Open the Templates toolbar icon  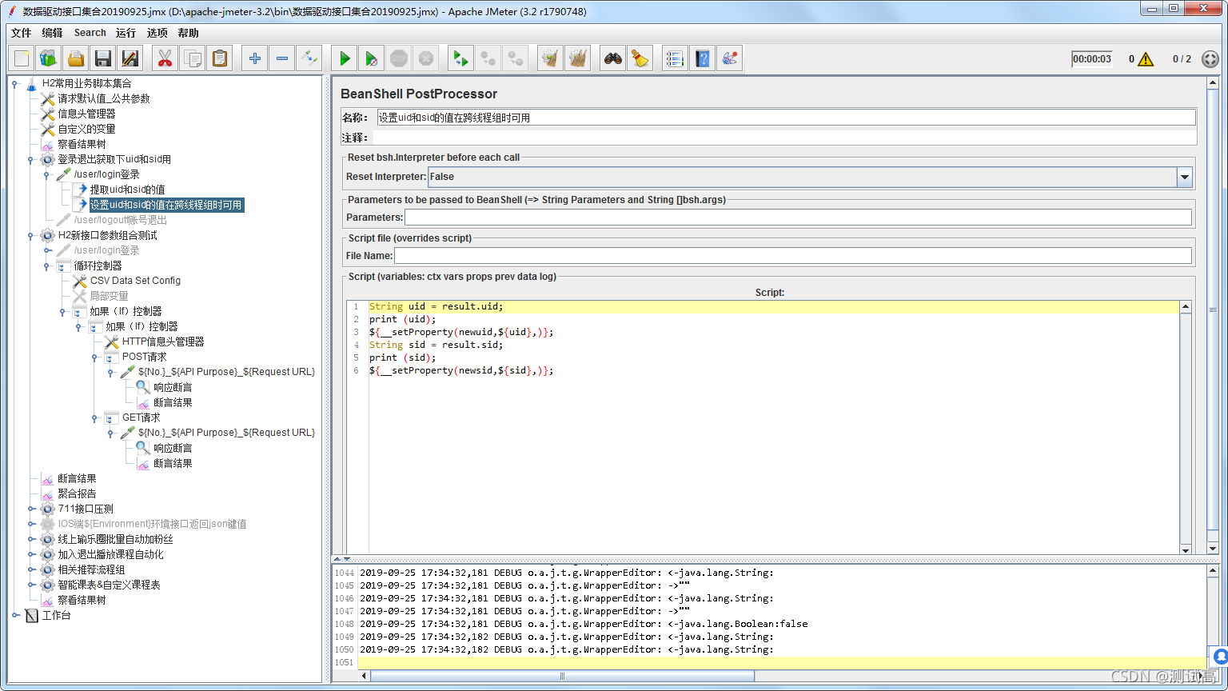pyautogui.click(x=49, y=58)
